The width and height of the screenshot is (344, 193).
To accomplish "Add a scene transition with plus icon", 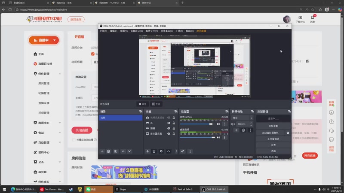I will 236,130.
